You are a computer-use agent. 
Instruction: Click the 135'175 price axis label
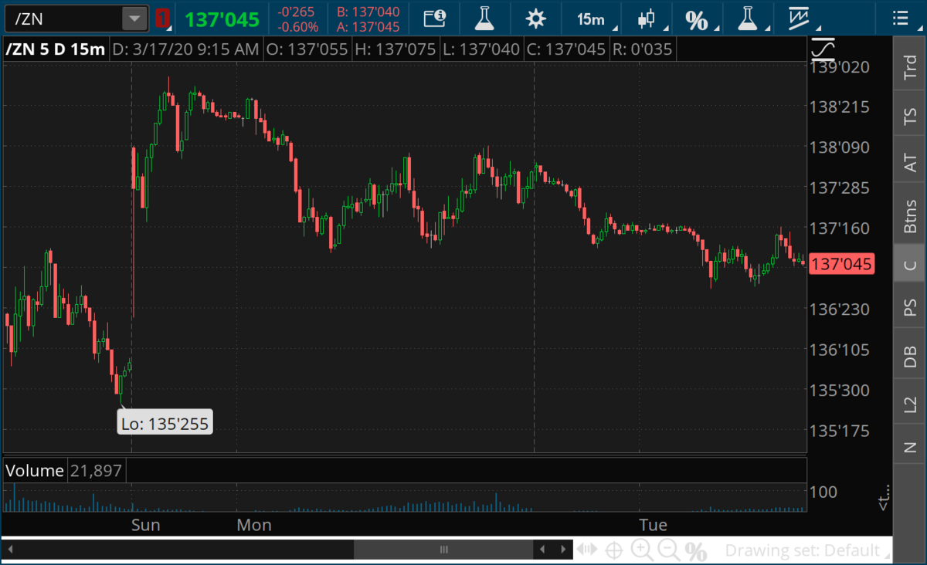(x=839, y=430)
